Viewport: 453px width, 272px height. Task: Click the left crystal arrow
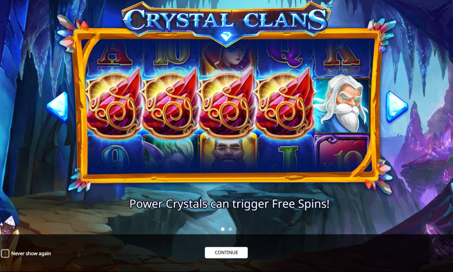(x=58, y=107)
